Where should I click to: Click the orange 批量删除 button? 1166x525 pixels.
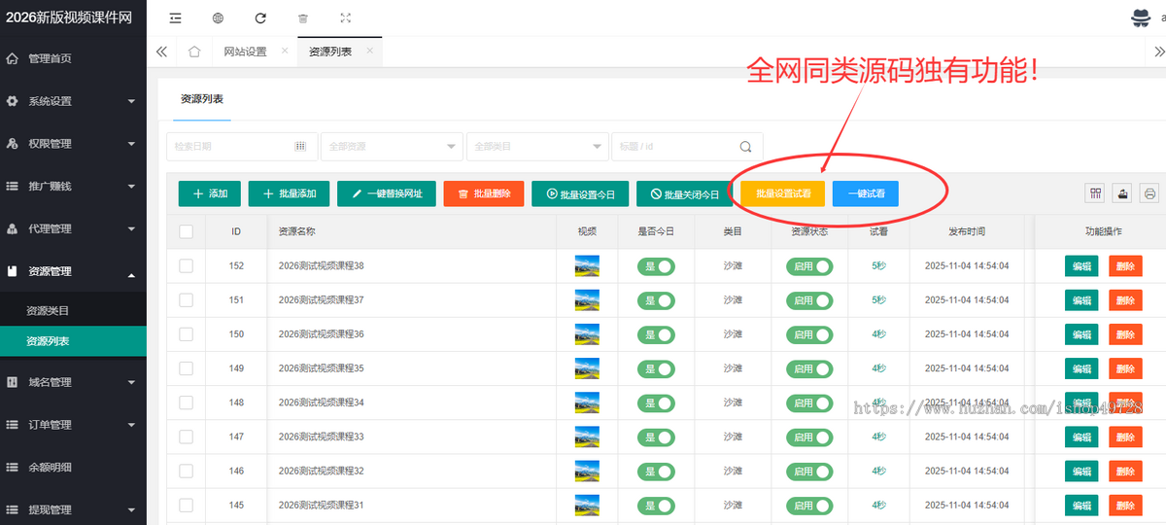click(x=484, y=193)
